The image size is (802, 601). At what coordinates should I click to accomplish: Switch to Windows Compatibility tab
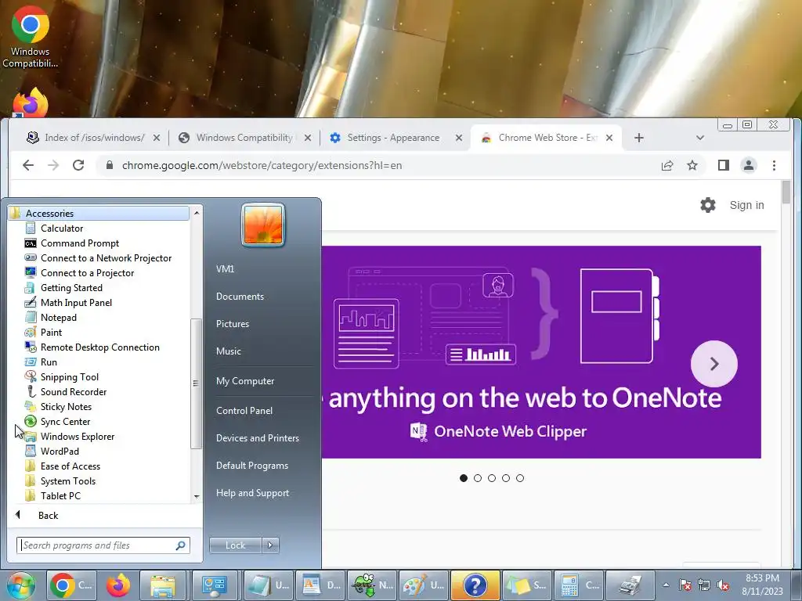pyautogui.click(x=244, y=138)
